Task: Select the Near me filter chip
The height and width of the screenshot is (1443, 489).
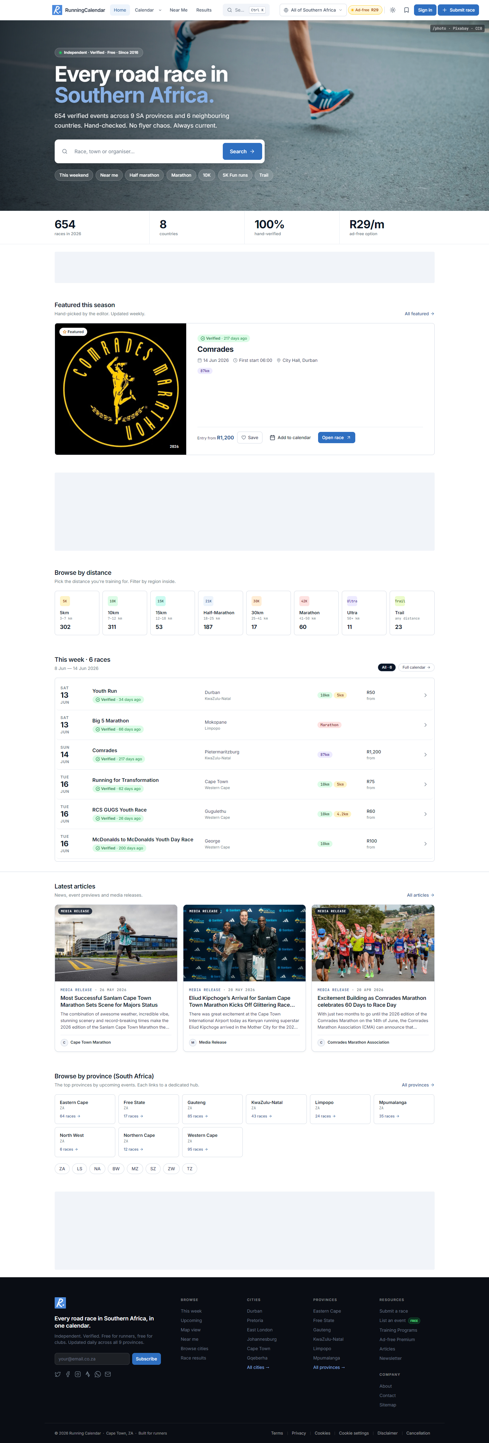Action: [109, 175]
